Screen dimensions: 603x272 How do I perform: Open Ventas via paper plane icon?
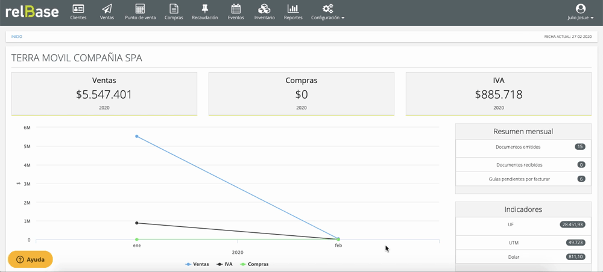click(x=107, y=12)
